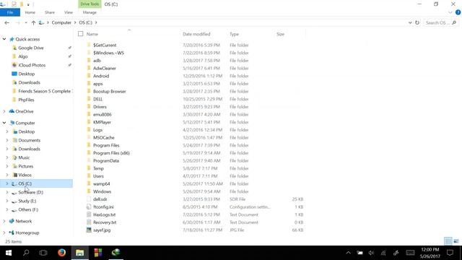The height and width of the screenshot is (260, 462).
Task: Select the emu8086 folder icon
Action: point(89,114)
